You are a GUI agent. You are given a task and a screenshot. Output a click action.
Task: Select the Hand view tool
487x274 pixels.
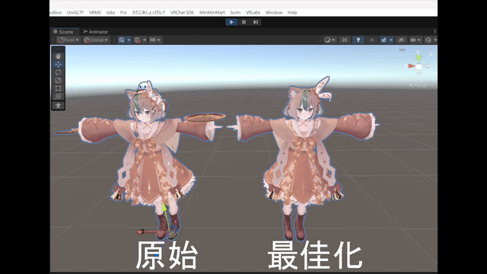pos(58,56)
